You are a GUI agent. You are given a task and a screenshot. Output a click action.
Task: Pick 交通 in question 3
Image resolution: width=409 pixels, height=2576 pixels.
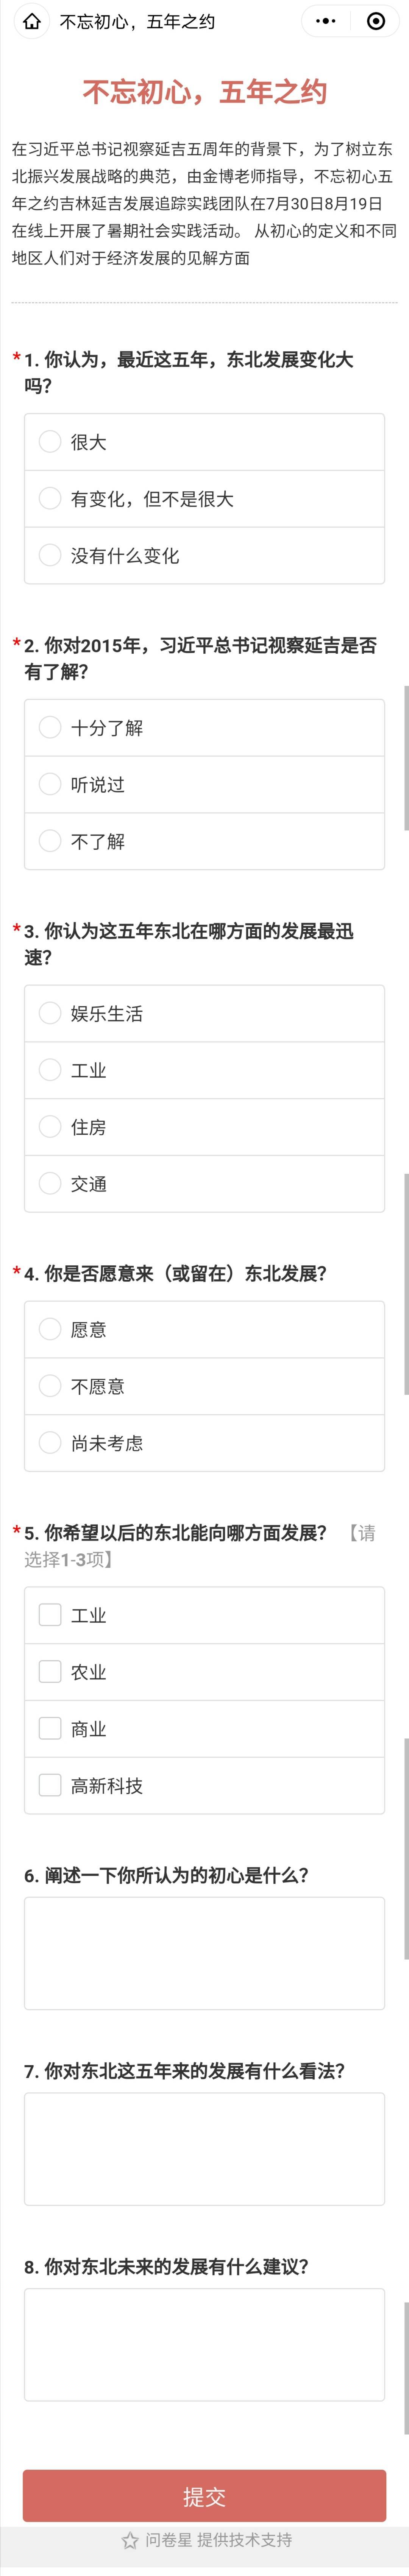tap(204, 1184)
